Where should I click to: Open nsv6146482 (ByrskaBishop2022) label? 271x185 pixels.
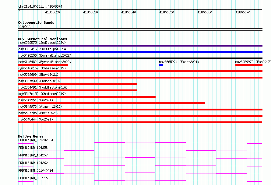pyautogui.click(x=45, y=62)
